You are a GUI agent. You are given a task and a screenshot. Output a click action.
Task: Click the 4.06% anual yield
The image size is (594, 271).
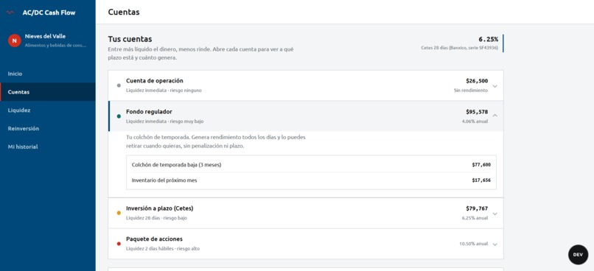475,122
